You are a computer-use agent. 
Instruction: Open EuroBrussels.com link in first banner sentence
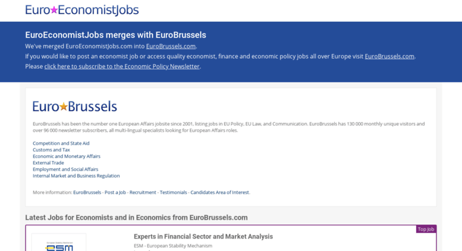coord(171,46)
